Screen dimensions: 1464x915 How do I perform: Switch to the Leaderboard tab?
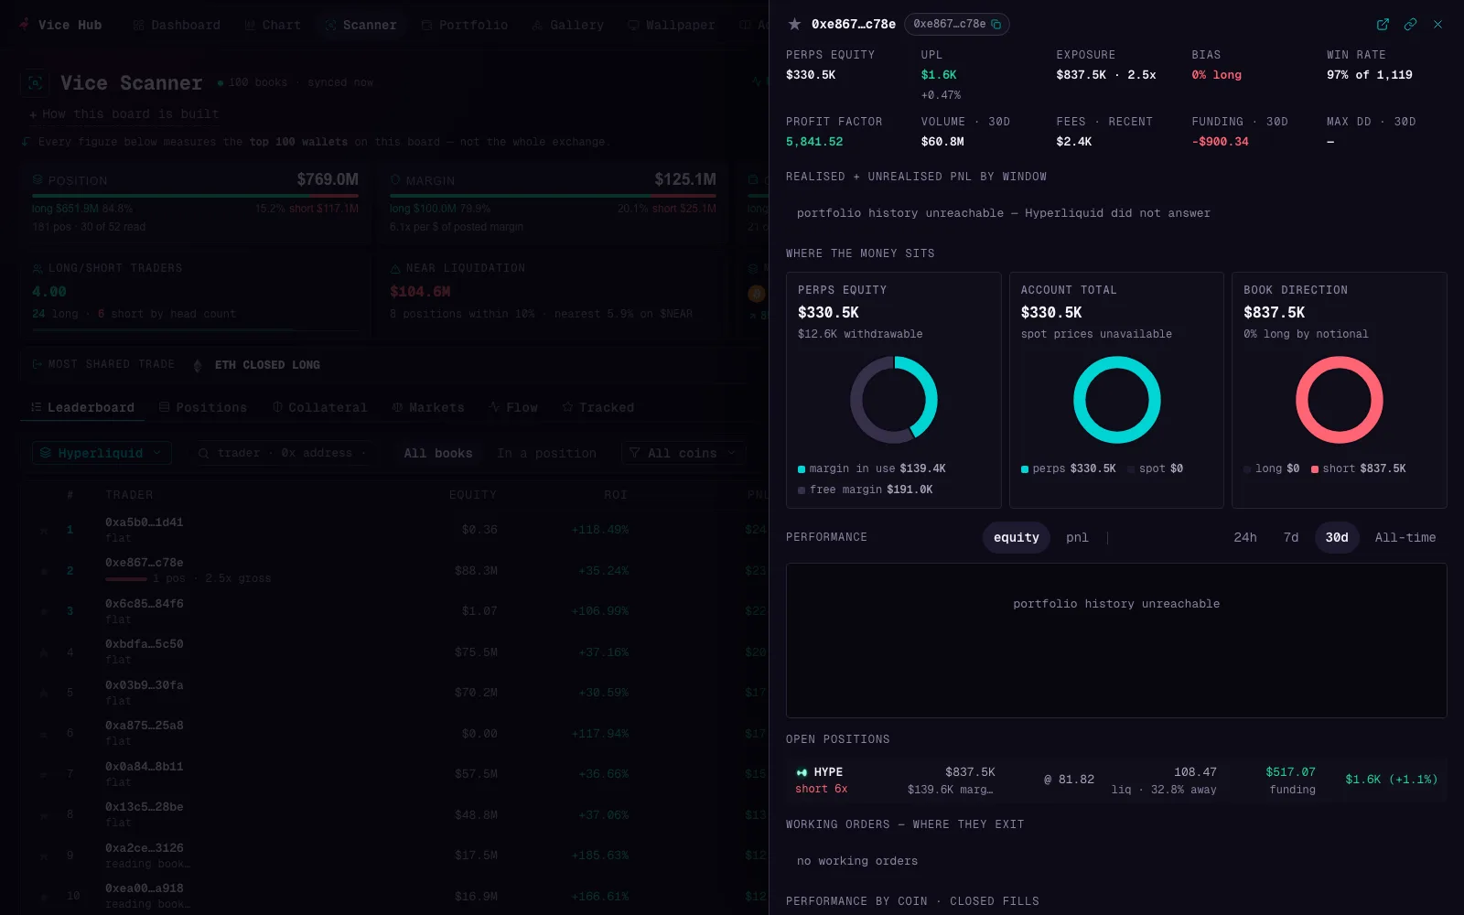click(82, 407)
